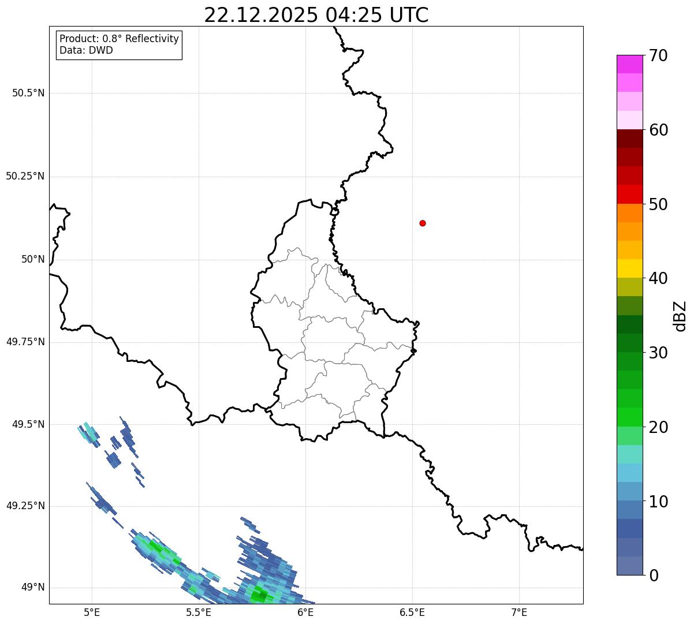
Task: Click the 5°E longitude label
Action: coord(92,612)
